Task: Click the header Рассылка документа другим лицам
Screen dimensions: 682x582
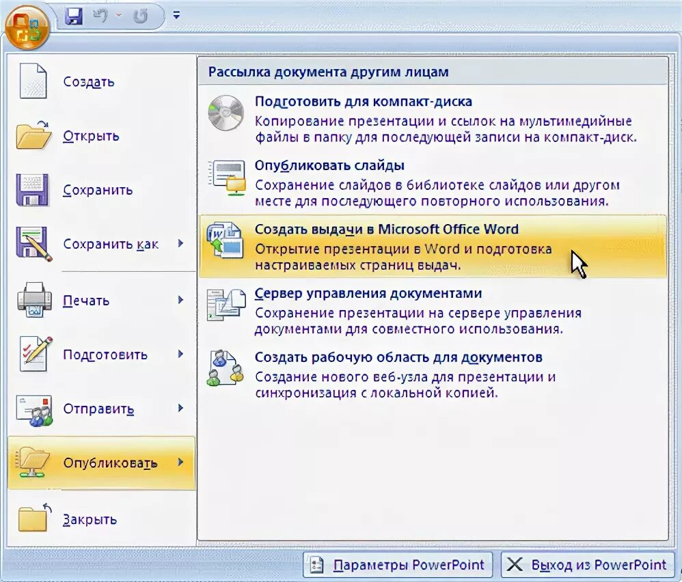Action: 329,72
